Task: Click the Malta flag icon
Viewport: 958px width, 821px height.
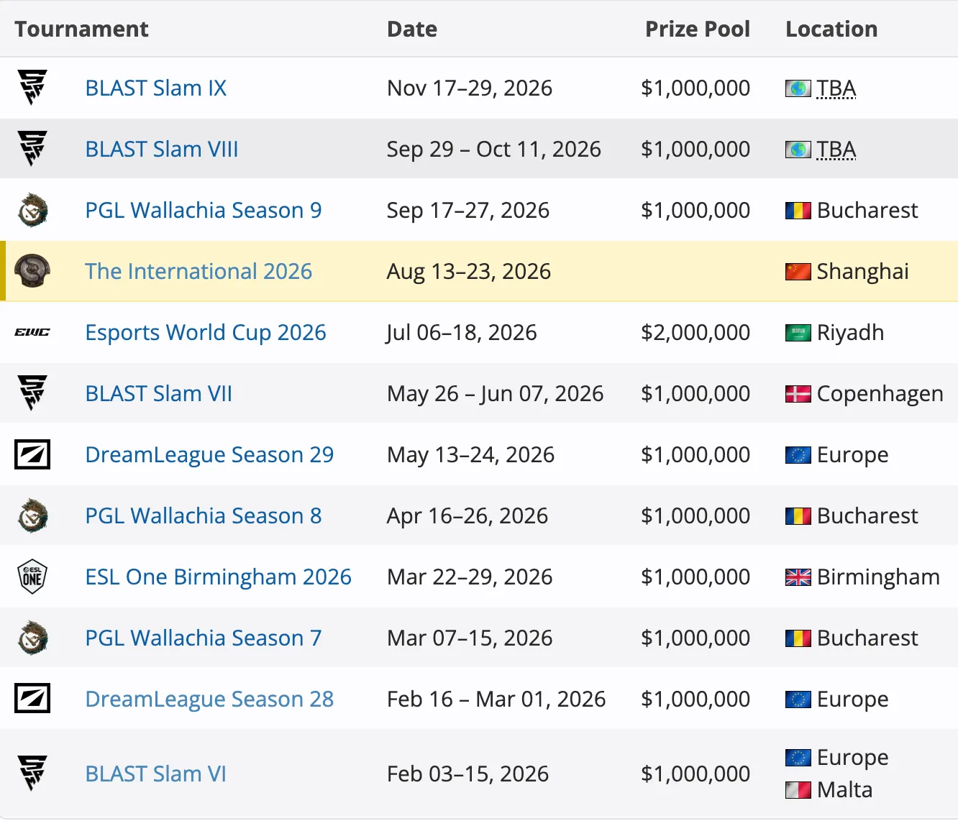Action: (x=798, y=790)
